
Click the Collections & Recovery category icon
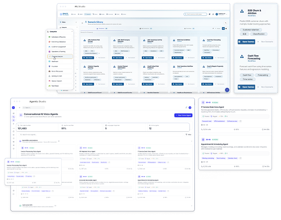pyautogui.click(x=49, y=37)
